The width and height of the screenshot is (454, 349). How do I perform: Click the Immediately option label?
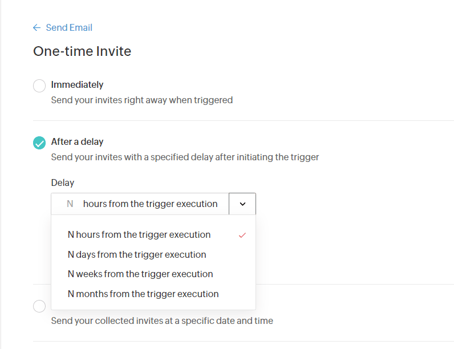click(x=77, y=84)
